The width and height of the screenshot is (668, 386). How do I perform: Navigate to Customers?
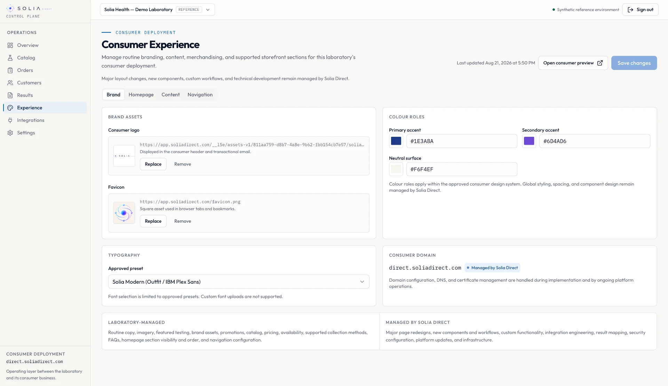45,83
